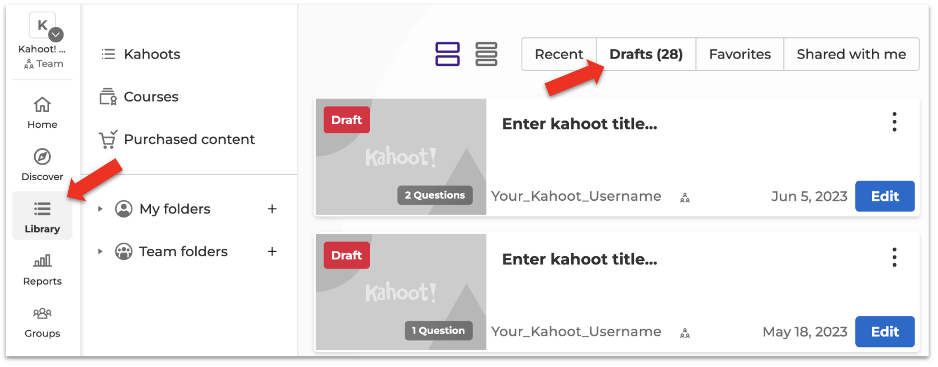Switch to large card view
The image size is (938, 367).
tap(448, 54)
